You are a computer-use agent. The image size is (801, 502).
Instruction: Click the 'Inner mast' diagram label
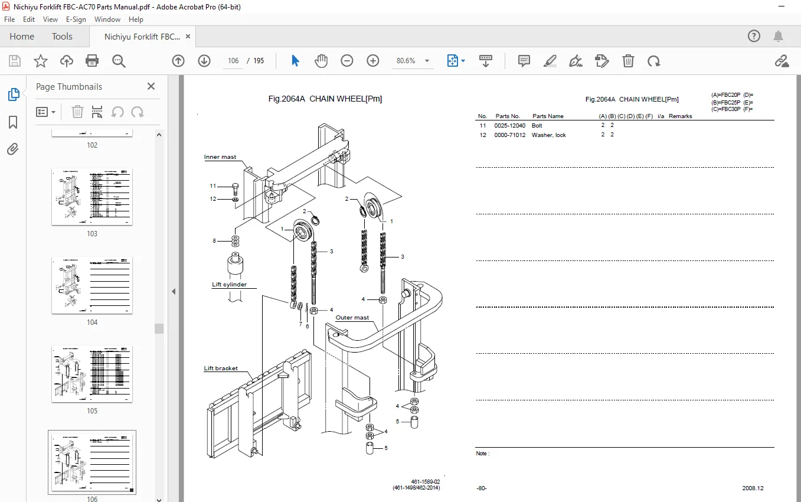(x=220, y=157)
